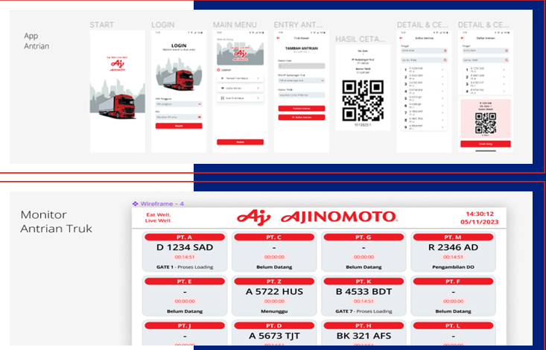Image resolution: width=546 pixels, height=350 pixels.
Task: Click the Daftar Antrian row icon in Main Menu
Action: click(x=223, y=88)
